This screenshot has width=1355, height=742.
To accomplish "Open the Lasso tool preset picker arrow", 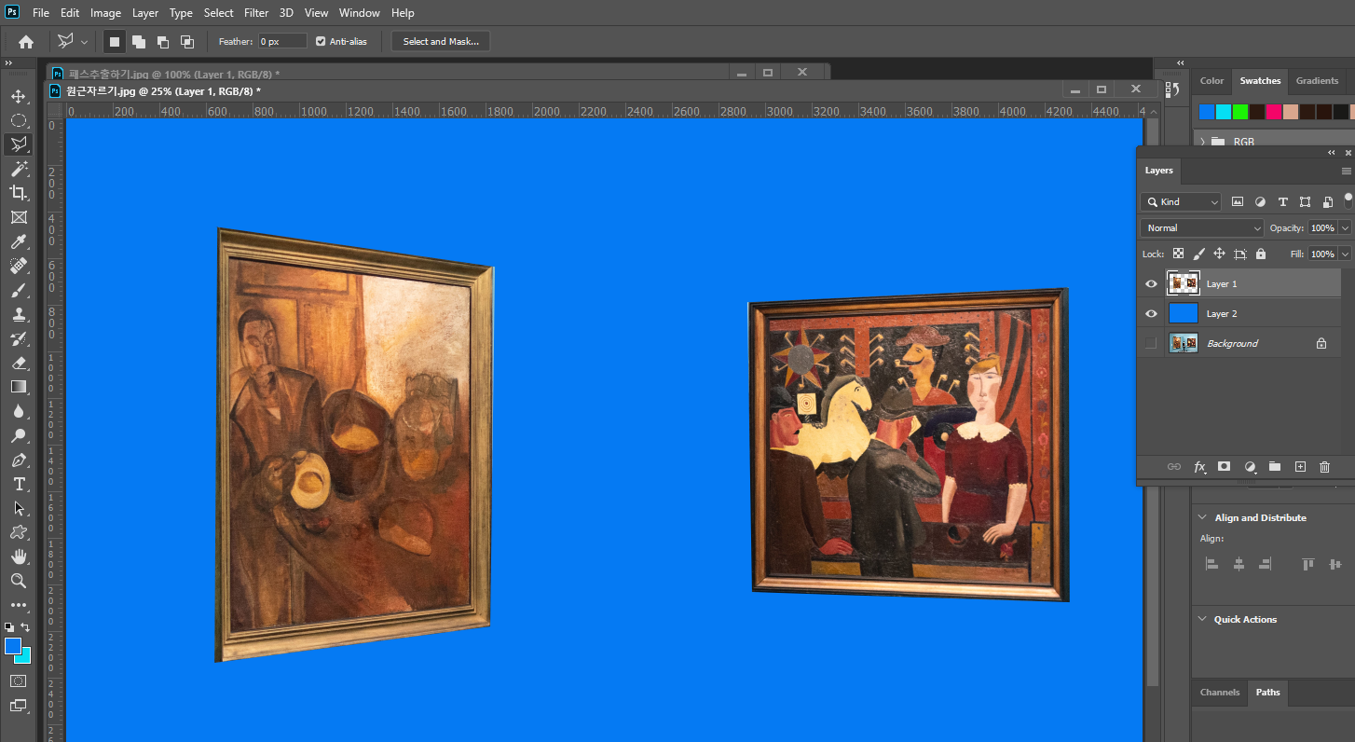I will pos(84,42).
